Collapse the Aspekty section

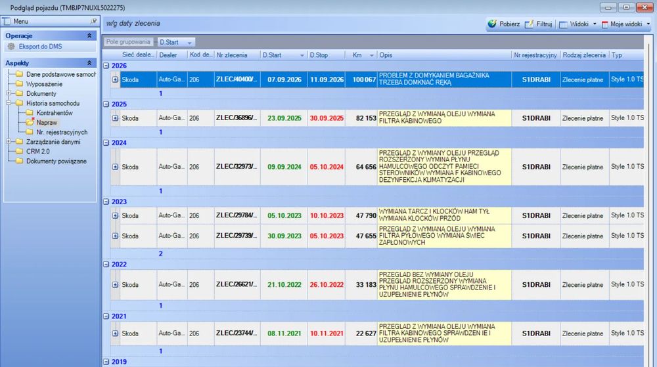(89, 63)
